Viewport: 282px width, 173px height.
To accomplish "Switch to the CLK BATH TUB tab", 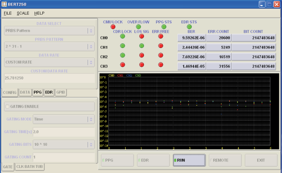I will 29,167.
